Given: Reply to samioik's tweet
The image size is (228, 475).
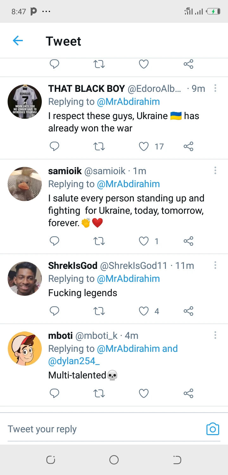Looking at the screenshot, I should click(x=54, y=241).
